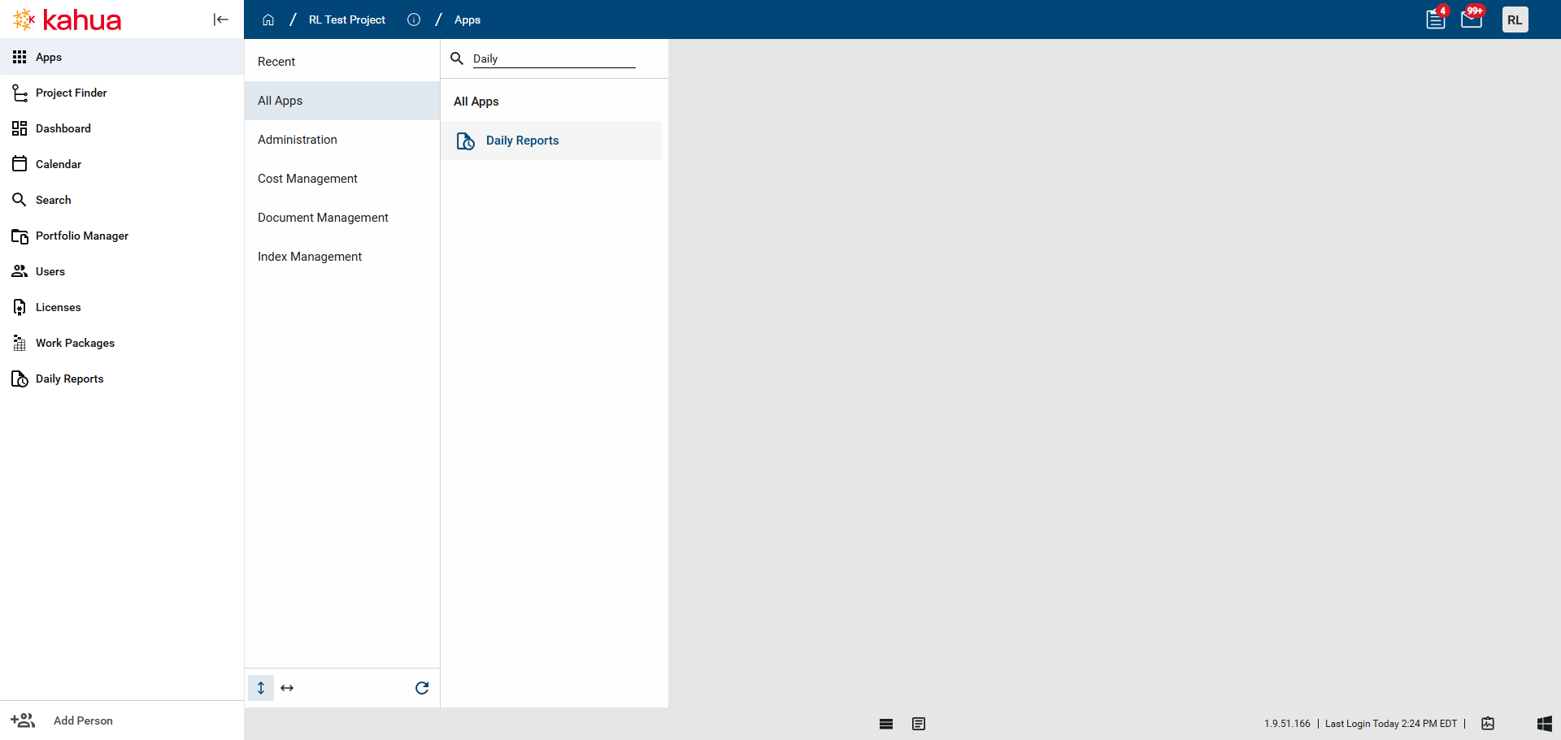Open the Calendar app icon
1561x740 pixels.
coord(20,163)
